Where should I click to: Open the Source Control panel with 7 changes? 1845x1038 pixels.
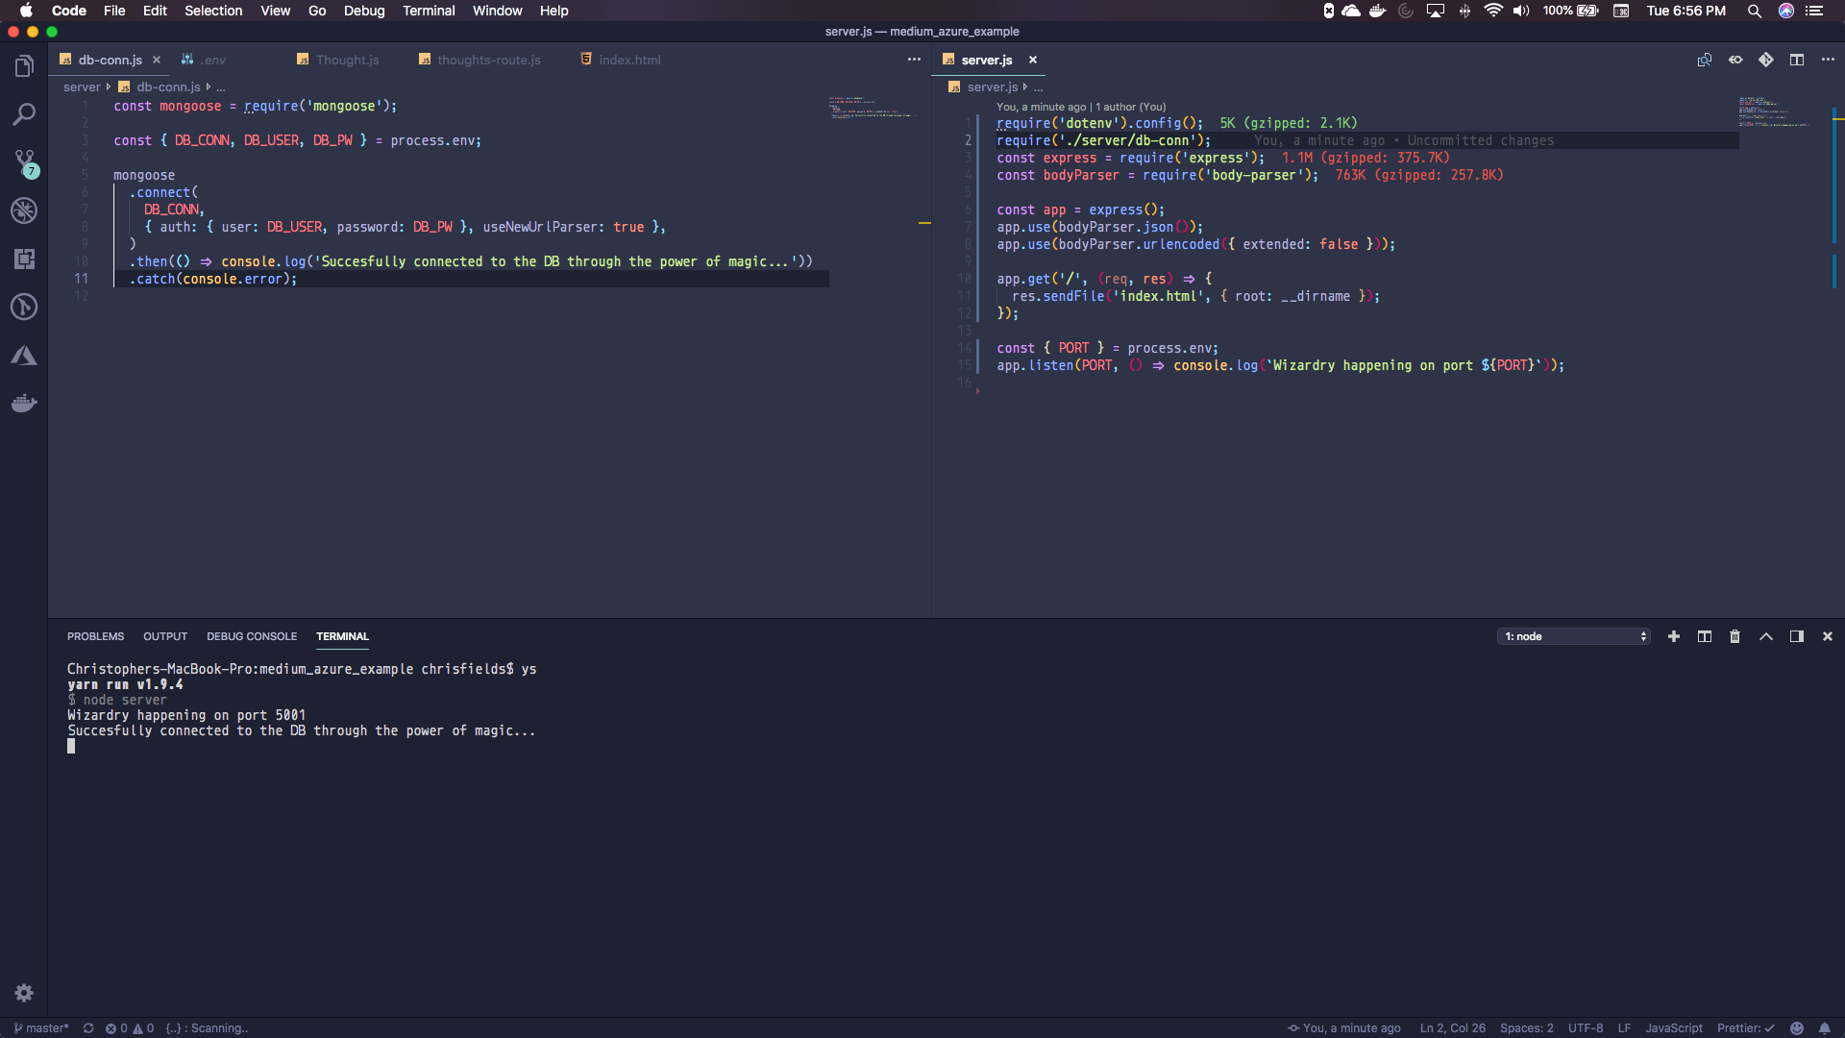24,161
